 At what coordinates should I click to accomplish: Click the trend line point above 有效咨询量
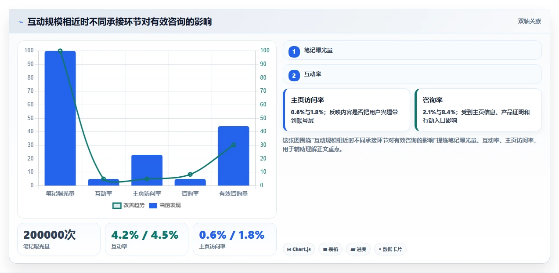point(233,145)
